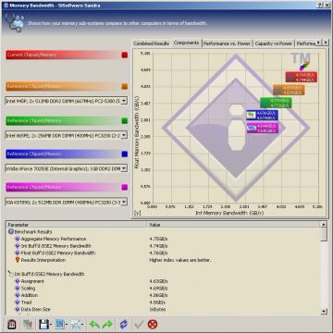This screenshot has height=333, width=333.
Task: Select the Int Buff'd iSSE2 Memory Bandwidth 4.74GB/s row
Action: click(164, 246)
